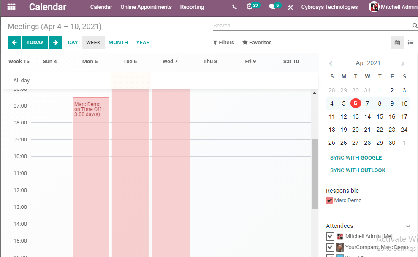Open the Reporting menu
This screenshot has width=418, height=257.
192,7
